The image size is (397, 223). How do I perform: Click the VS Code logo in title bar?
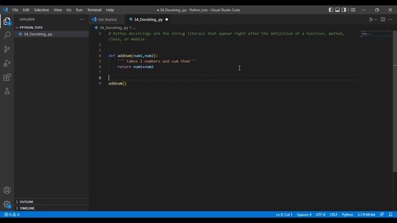(x=6, y=10)
